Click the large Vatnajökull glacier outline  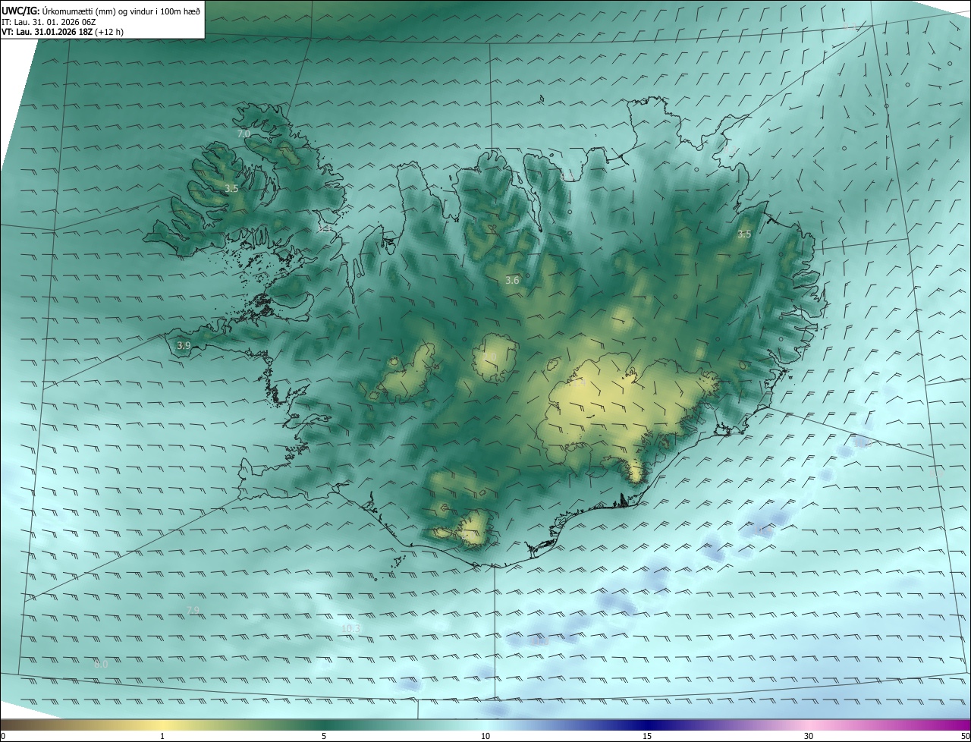630,410
